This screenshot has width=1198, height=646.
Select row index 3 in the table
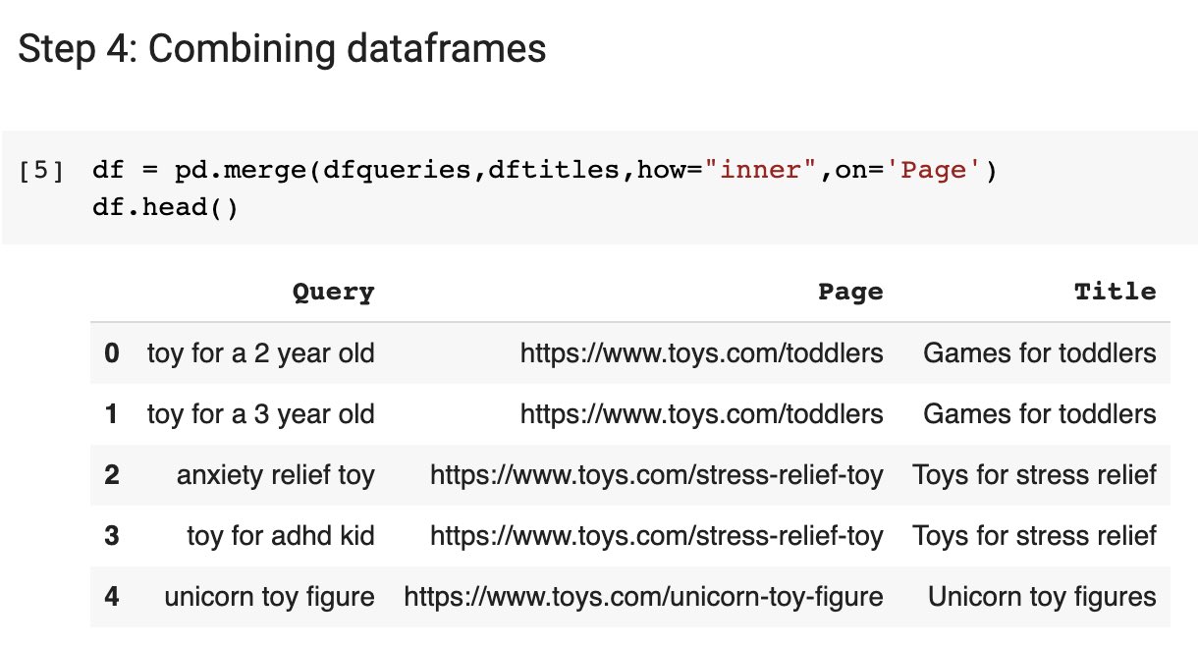point(110,535)
